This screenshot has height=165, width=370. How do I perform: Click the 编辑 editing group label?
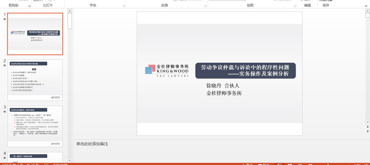[x=307, y=5]
